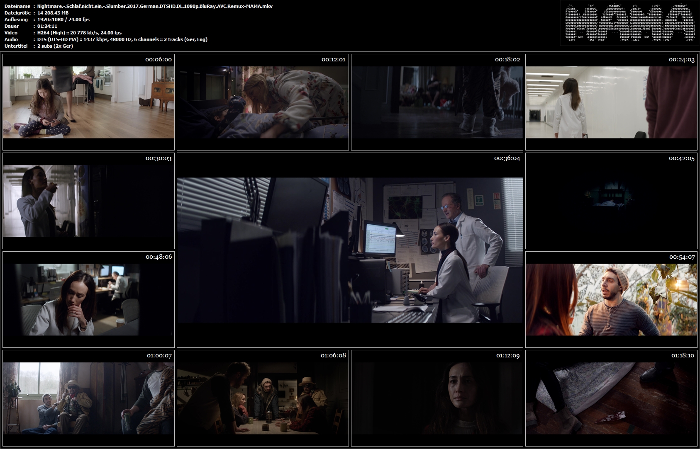
Task: Select the dark frame showing feet in fuzzy slippers
Action: coord(437,102)
